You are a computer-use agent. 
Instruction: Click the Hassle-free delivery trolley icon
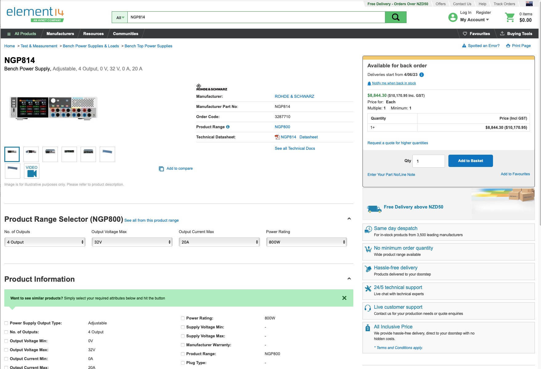pos(368,269)
